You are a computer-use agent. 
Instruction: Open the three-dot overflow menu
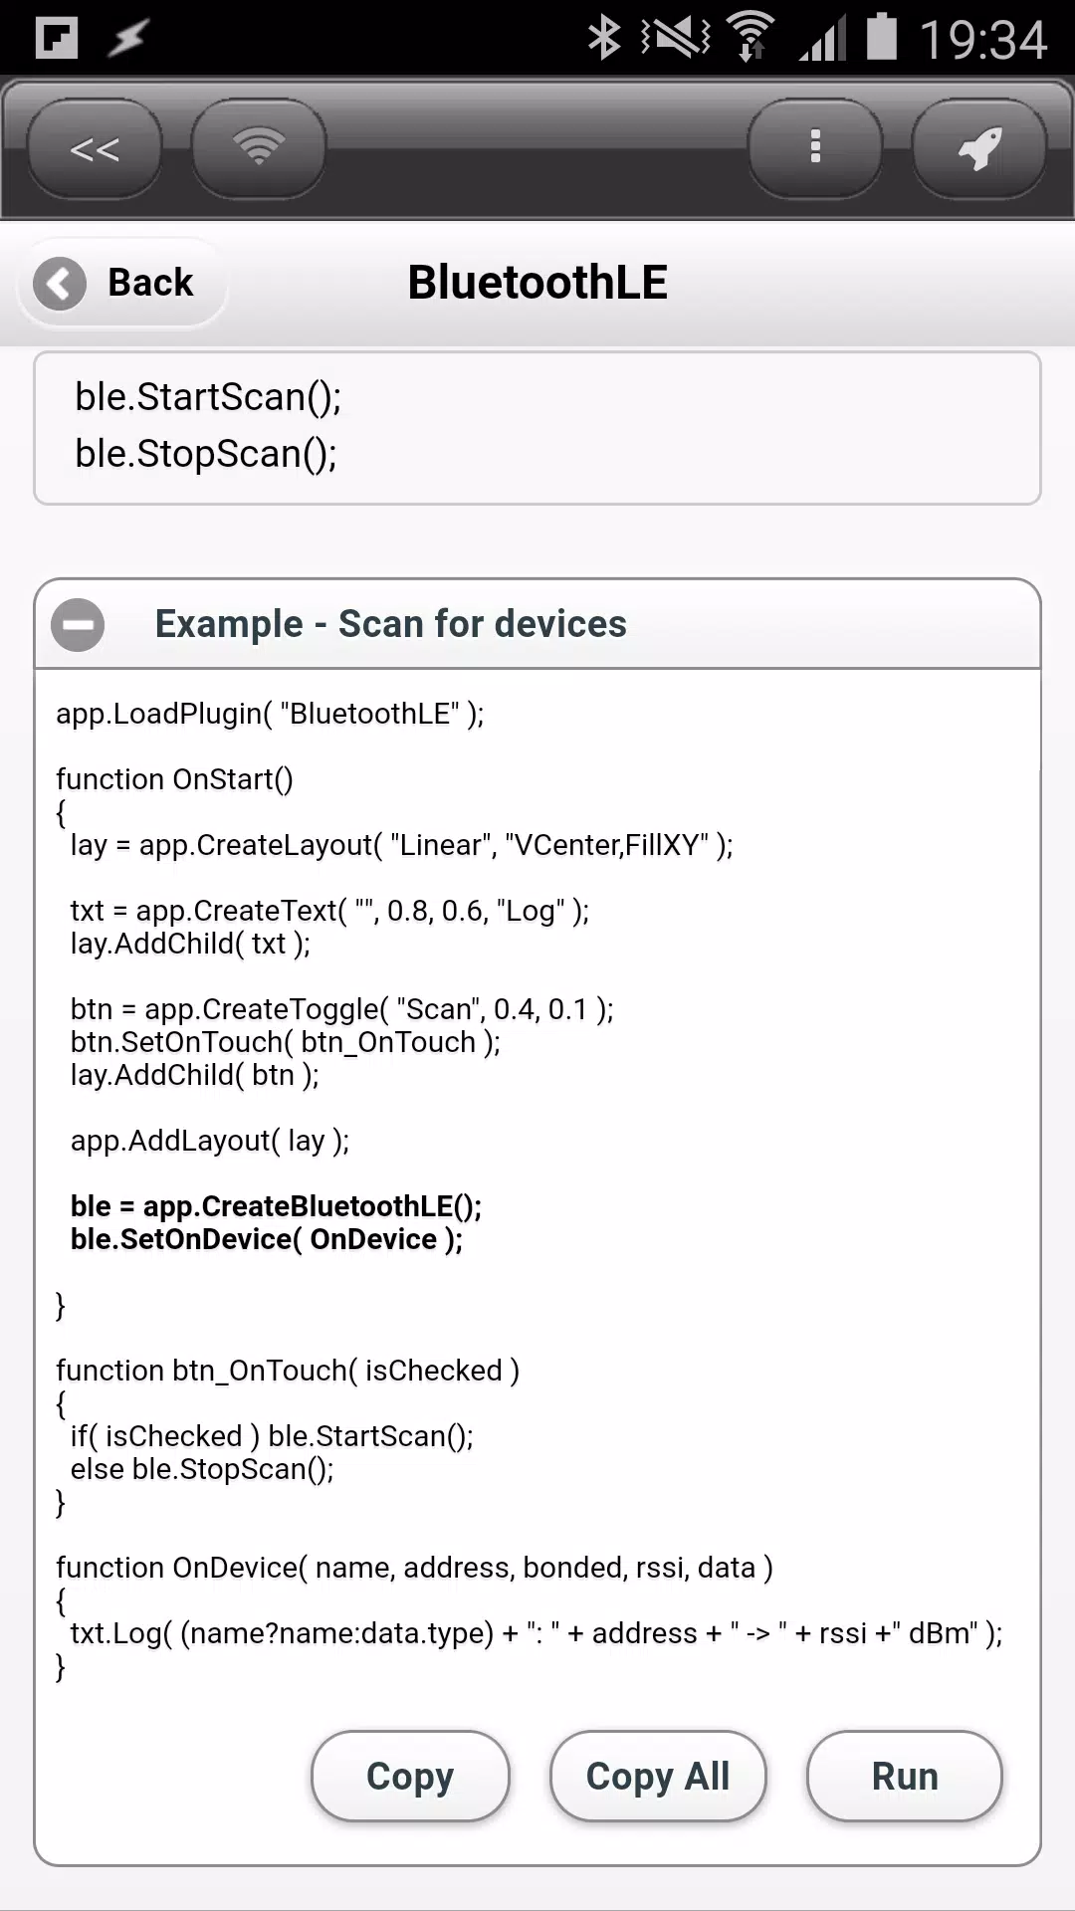coord(815,148)
